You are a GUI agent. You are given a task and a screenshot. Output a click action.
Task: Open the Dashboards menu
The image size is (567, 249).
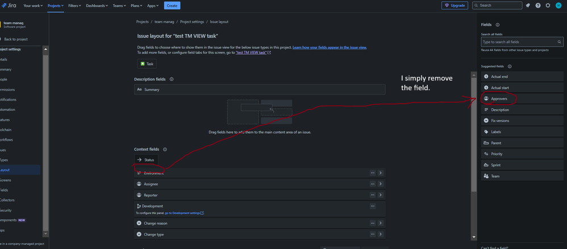click(97, 6)
